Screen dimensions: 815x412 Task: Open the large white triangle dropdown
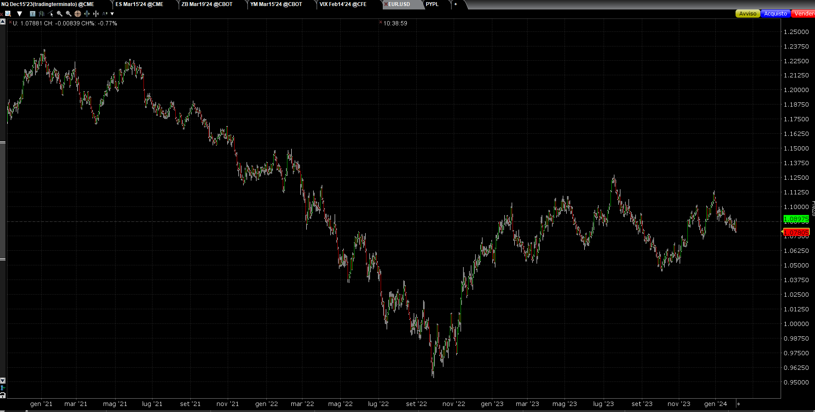click(x=19, y=14)
